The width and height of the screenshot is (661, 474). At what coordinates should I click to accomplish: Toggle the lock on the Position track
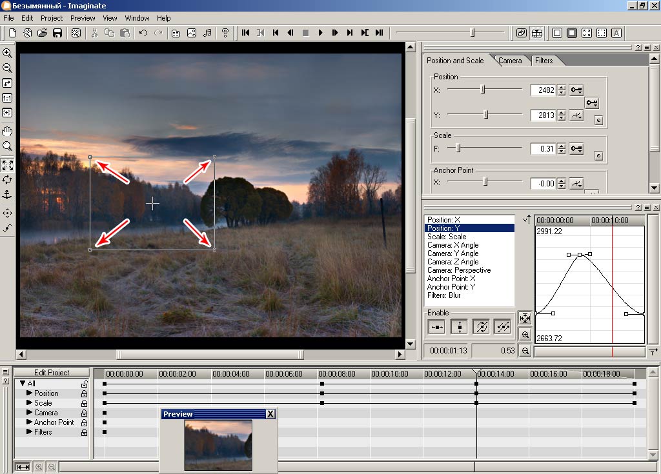point(84,393)
